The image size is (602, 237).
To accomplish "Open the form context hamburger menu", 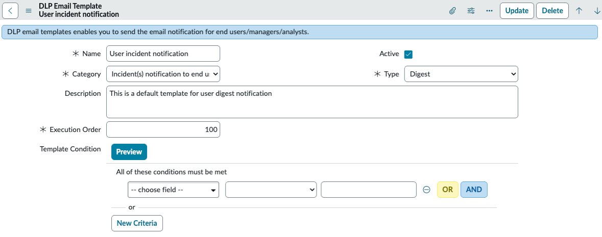I will tap(29, 11).
